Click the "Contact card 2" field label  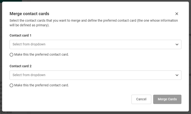click(21, 66)
